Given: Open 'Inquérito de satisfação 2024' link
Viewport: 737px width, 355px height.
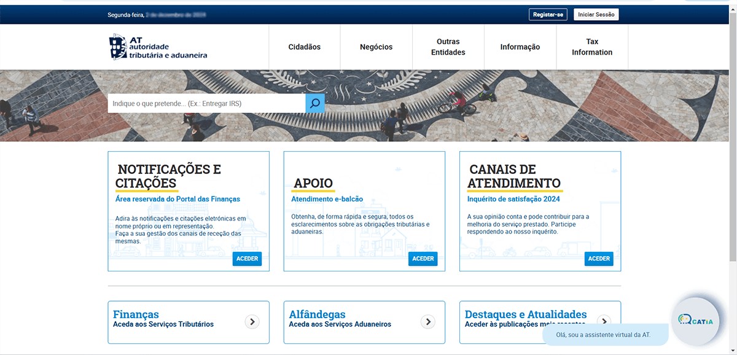Looking at the screenshot, I should tap(513, 199).
